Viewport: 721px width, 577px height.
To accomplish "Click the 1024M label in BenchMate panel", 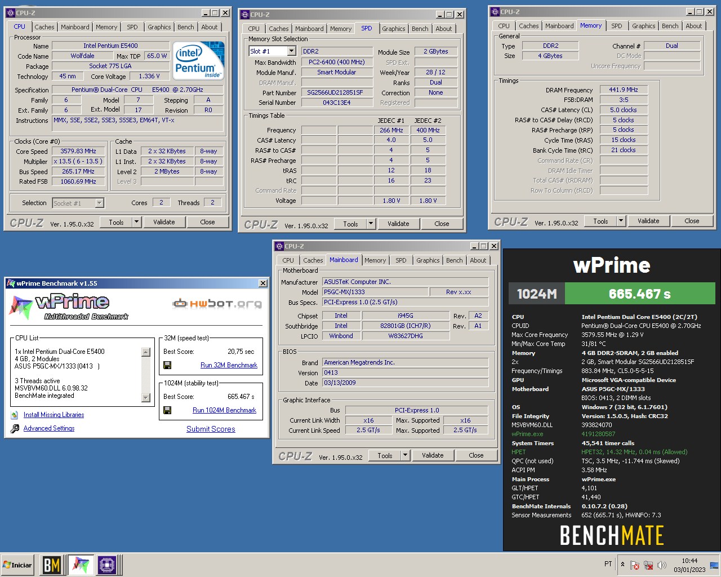I will tap(537, 294).
